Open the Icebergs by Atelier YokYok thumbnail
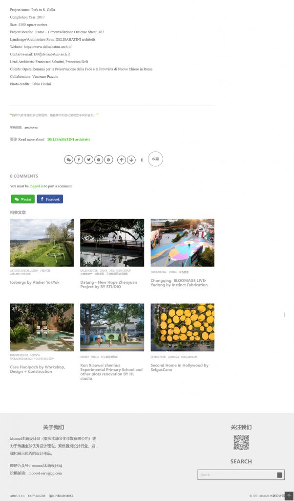Image resolution: width=294 pixels, height=501 pixels. pos(42,243)
